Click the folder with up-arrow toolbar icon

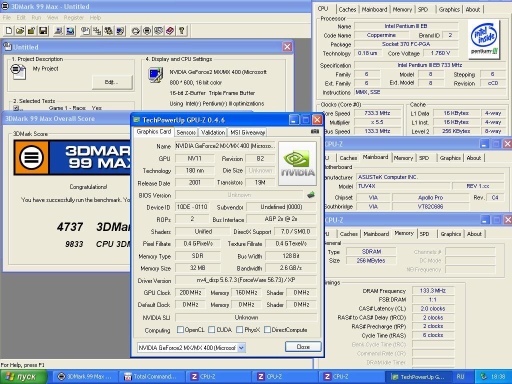click(x=31, y=30)
